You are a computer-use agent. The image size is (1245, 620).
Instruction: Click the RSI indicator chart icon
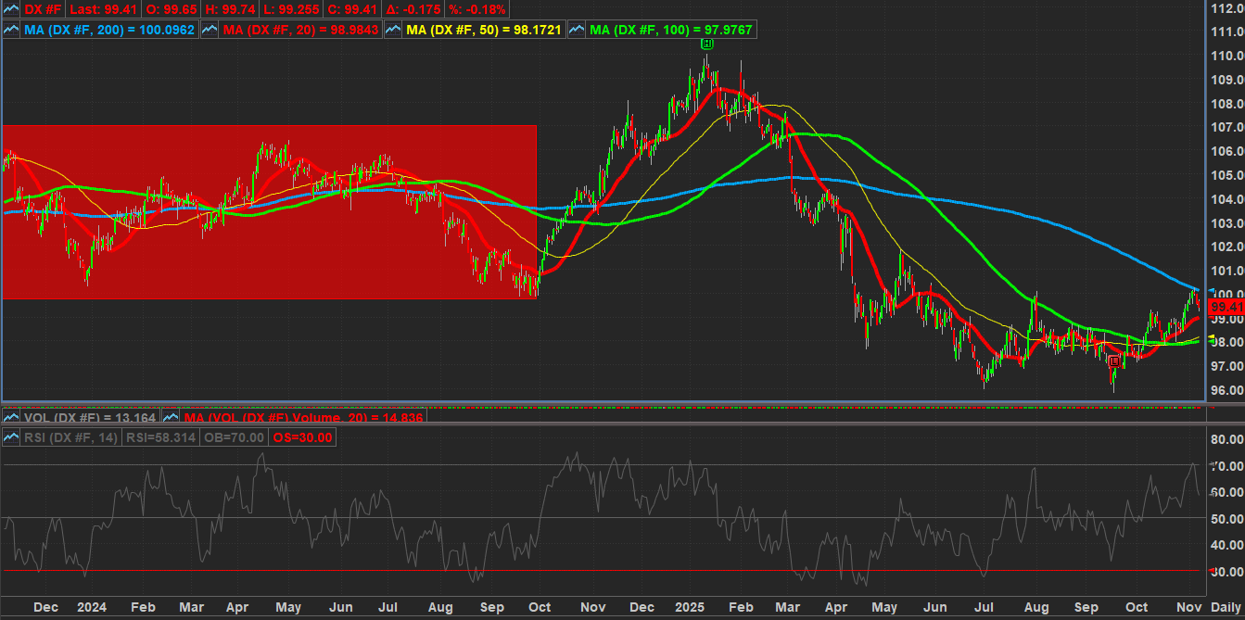tap(11, 437)
